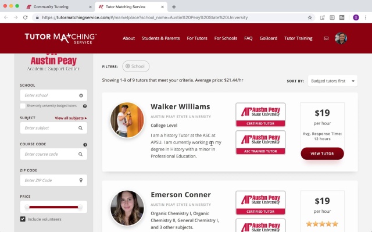
Task: Click the third extension icon in toolbar
Action: point(342,17)
